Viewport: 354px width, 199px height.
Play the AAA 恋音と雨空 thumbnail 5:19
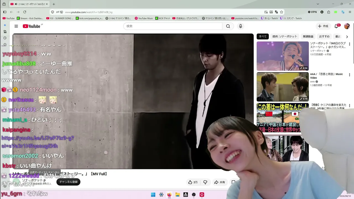(283, 87)
